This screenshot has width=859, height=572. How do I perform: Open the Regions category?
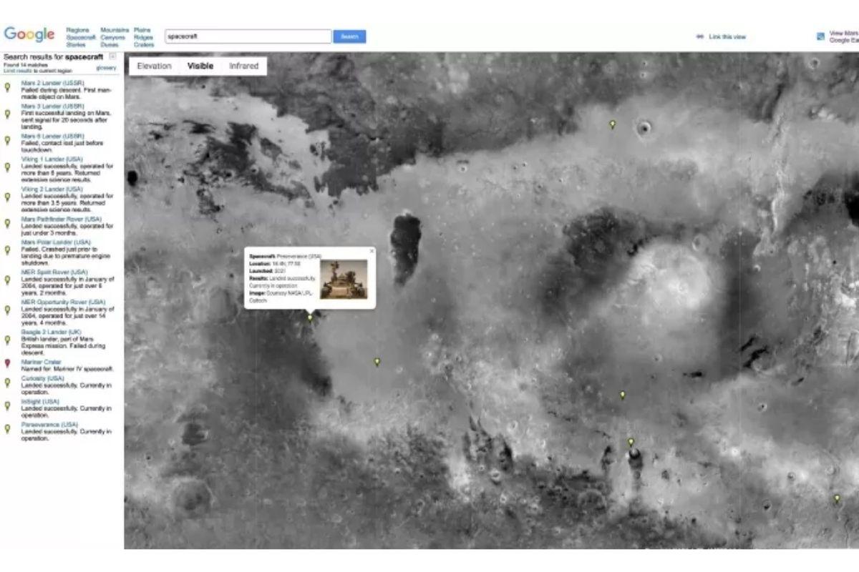click(77, 30)
